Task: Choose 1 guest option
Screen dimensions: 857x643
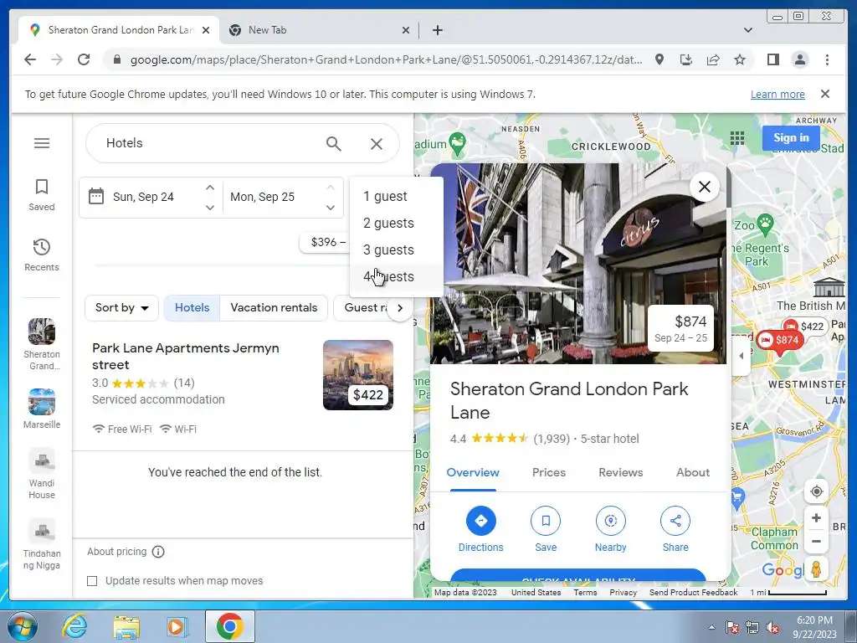Action: tap(396, 196)
